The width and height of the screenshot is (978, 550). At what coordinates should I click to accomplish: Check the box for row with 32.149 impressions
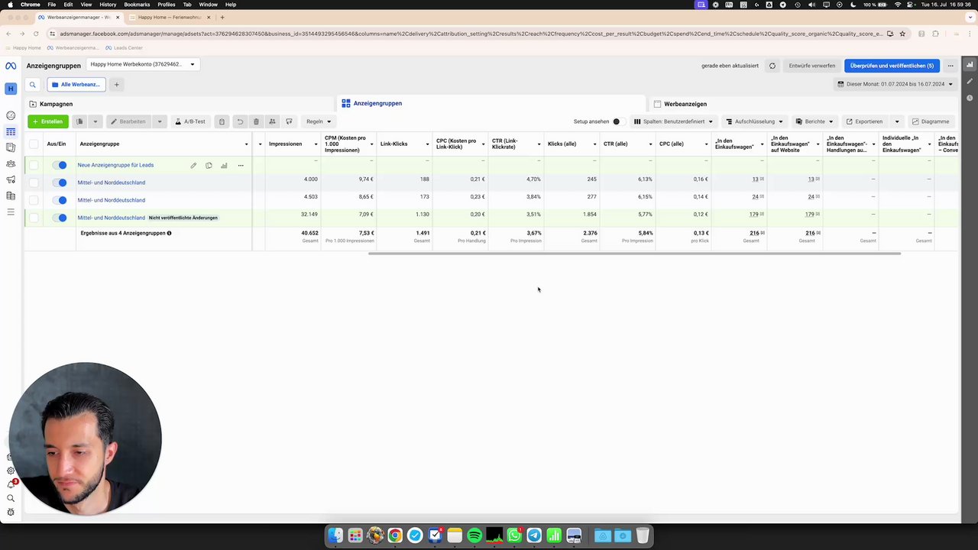coord(34,218)
